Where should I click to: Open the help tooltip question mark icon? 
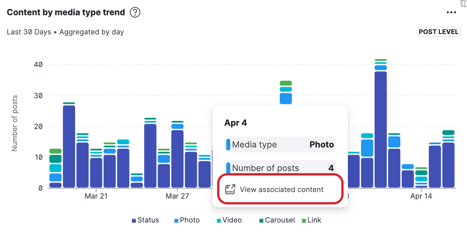tap(135, 12)
